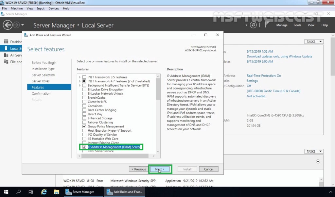The width and height of the screenshot is (335, 197).
Task: Open the lower TASKS dropdown
Action: tap(314, 151)
